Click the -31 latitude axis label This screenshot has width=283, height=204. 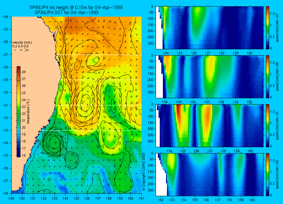[5, 105]
